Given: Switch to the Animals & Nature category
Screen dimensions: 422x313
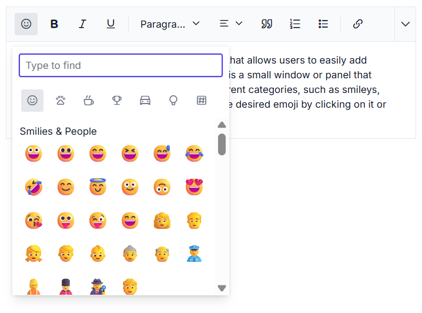Looking at the screenshot, I should 61,101.
